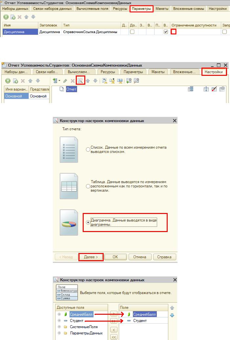Select the Диаграмма radio button
Screen dimensions: 230x340
click(x=88, y=223)
